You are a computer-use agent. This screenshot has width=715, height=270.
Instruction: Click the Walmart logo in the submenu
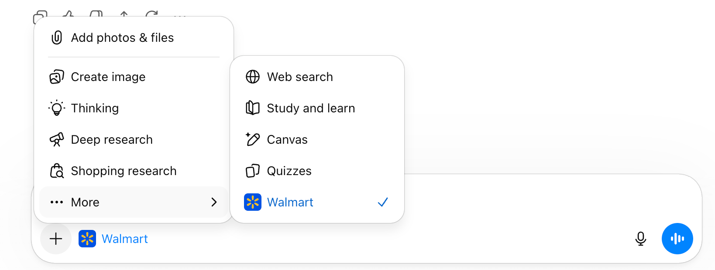click(253, 202)
